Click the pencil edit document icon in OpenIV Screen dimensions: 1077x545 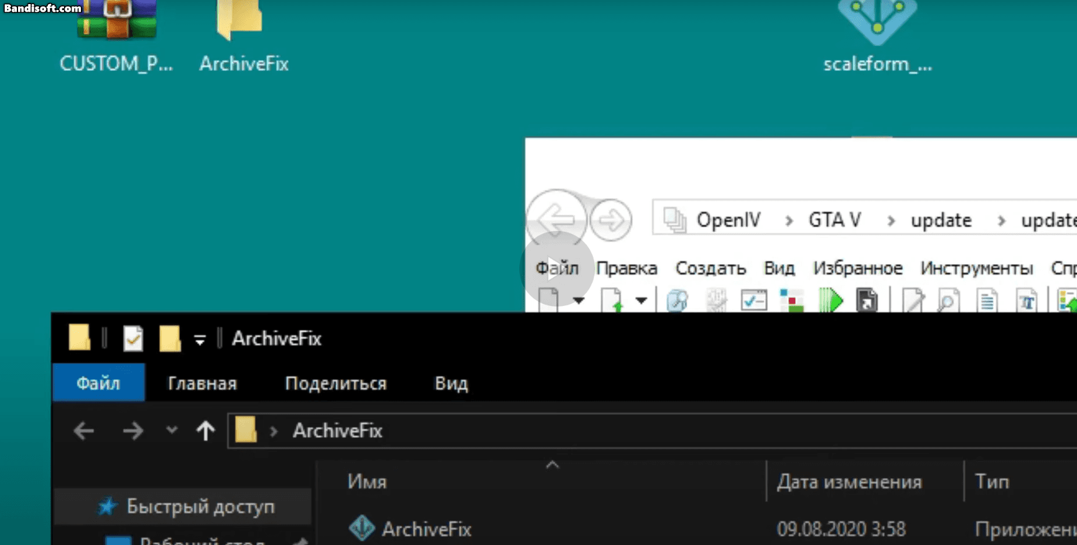[913, 300]
